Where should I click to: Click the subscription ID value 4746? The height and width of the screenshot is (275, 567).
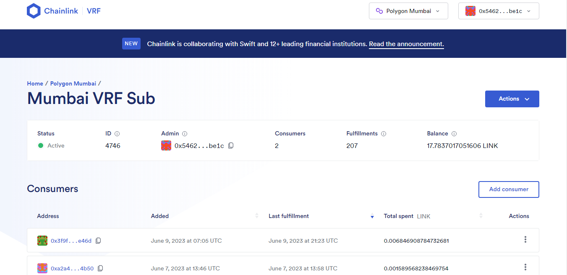(113, 146)
